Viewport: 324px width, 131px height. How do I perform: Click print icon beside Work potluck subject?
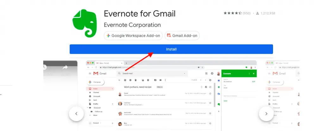point(206,87)
